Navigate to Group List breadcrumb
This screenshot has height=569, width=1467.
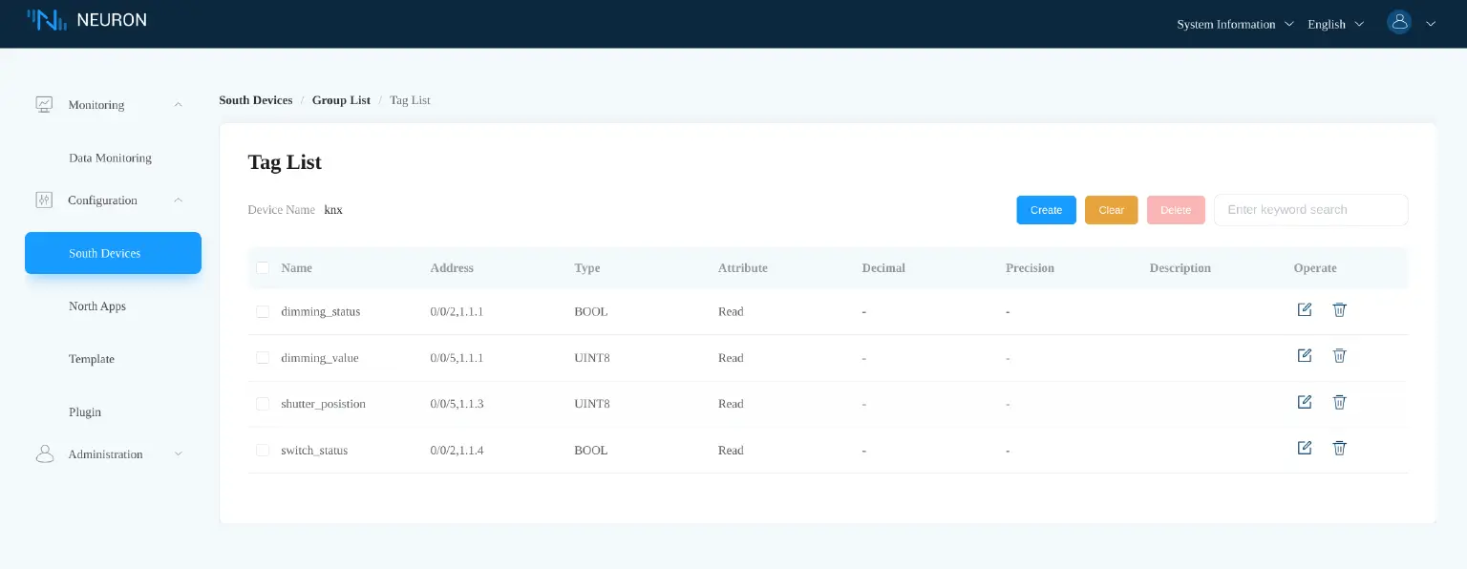(x=341, y=100)
